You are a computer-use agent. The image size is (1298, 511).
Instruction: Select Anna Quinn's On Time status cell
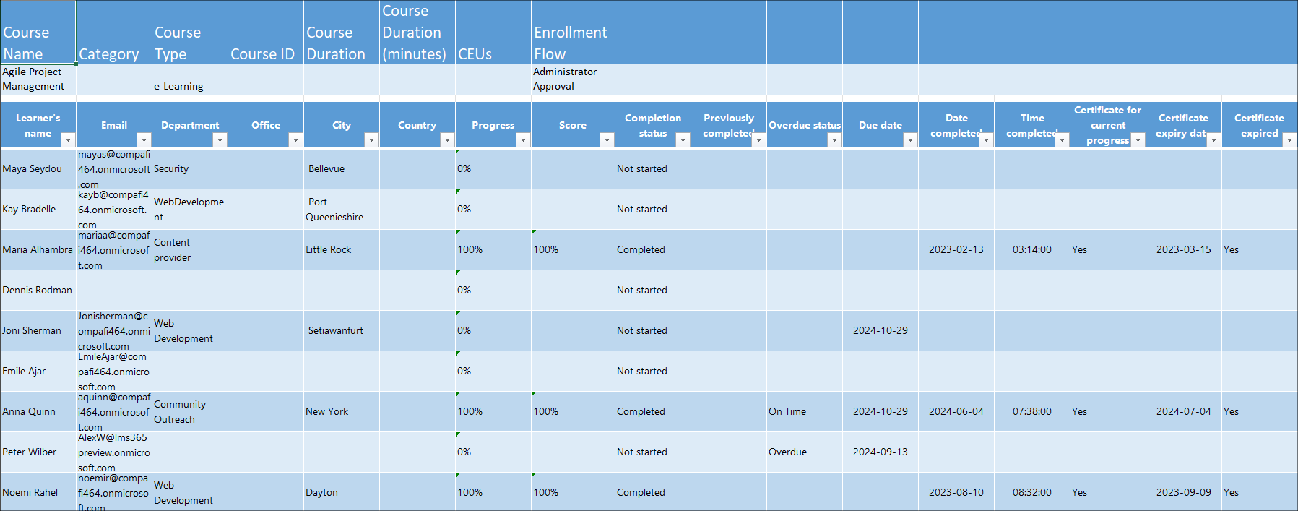pos(804,411)
